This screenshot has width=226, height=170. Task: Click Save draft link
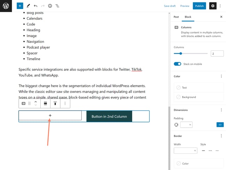[x=170, y=6]
